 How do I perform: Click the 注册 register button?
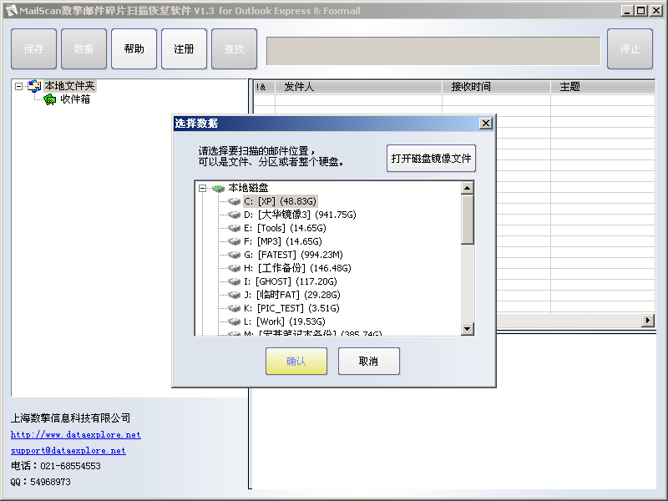184,49
